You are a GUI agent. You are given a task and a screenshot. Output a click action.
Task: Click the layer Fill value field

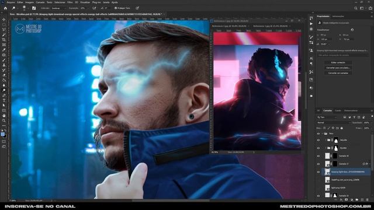pos(366,128)
